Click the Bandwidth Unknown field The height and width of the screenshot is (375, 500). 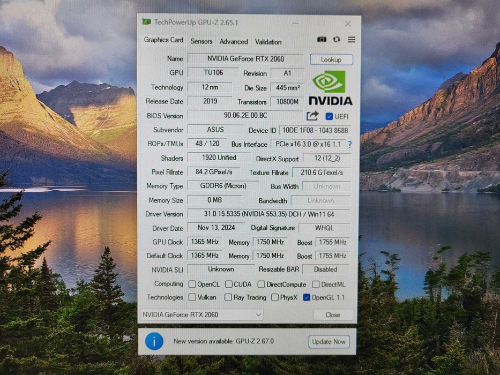(x=320, y=200)
